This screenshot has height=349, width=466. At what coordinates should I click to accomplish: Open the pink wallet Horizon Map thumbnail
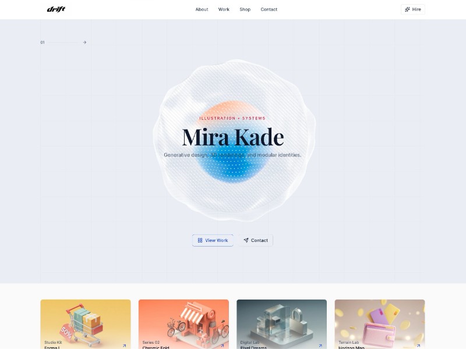click(x=380, y=325)
